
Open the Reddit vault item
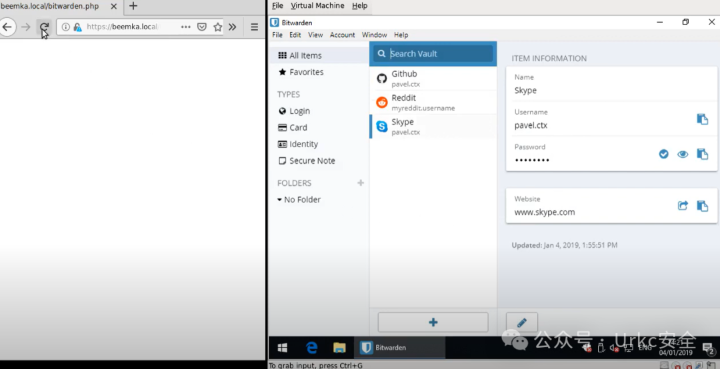coord(433,103)
